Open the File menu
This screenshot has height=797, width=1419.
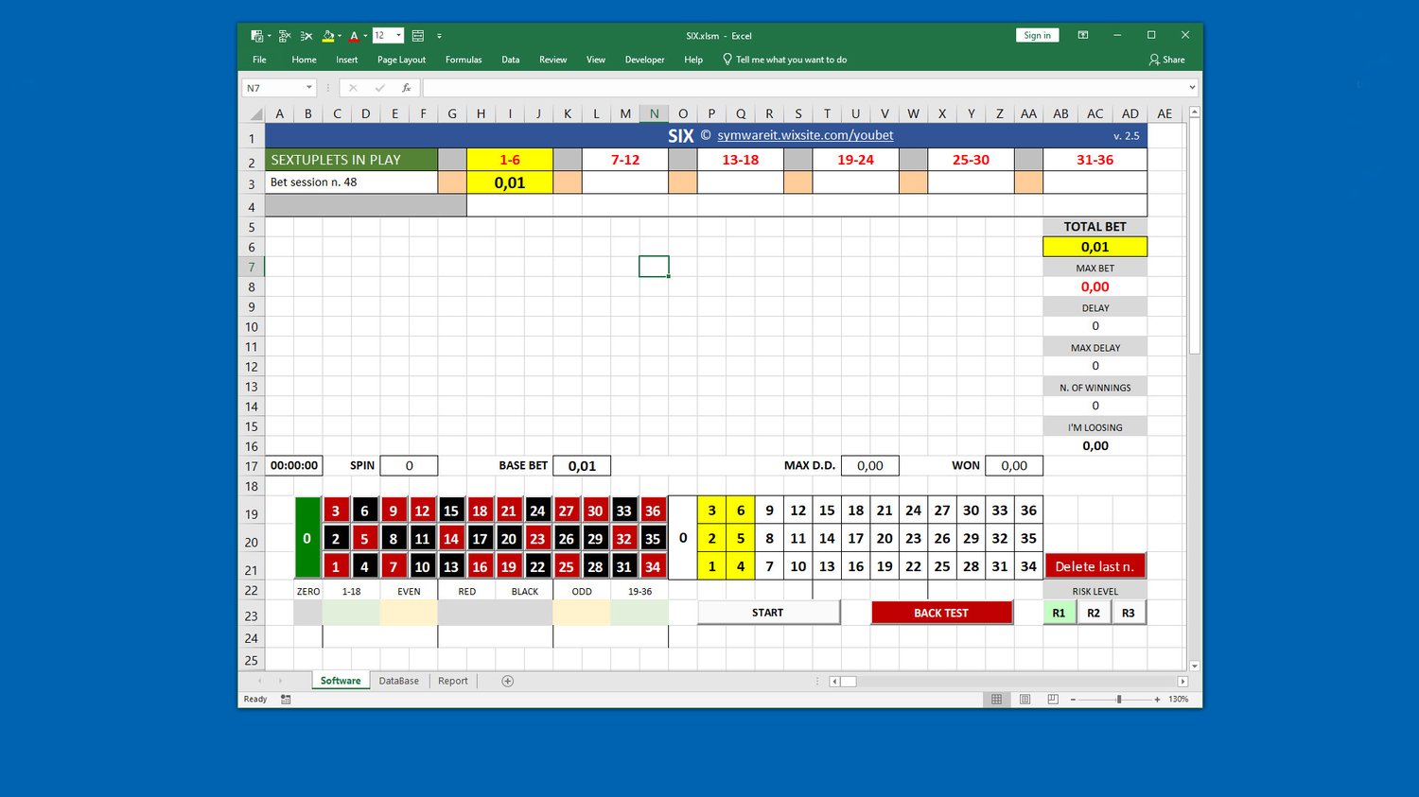coord(259,60)
